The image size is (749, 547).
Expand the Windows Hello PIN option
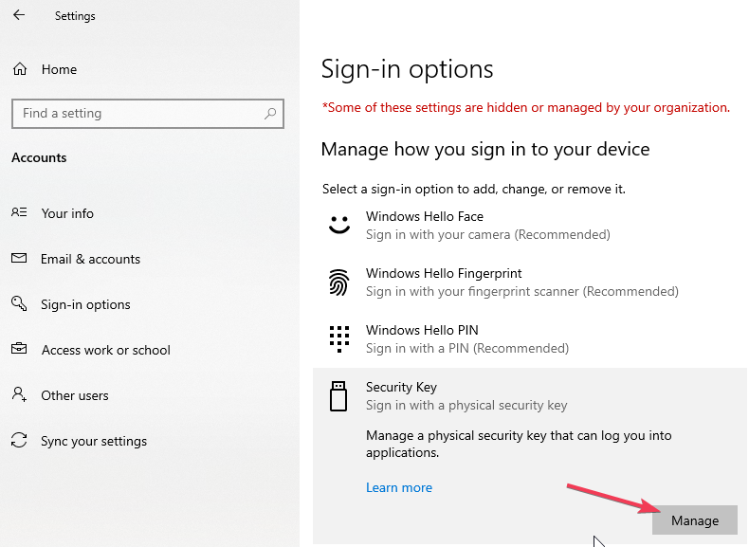click(x=466, y=339)
